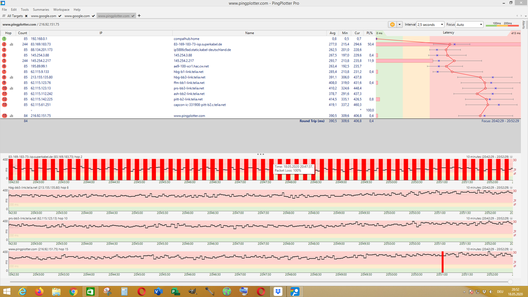
Task: Open hop 2 timeline 10 minutes range dropdown
Action: pos(511,157)
